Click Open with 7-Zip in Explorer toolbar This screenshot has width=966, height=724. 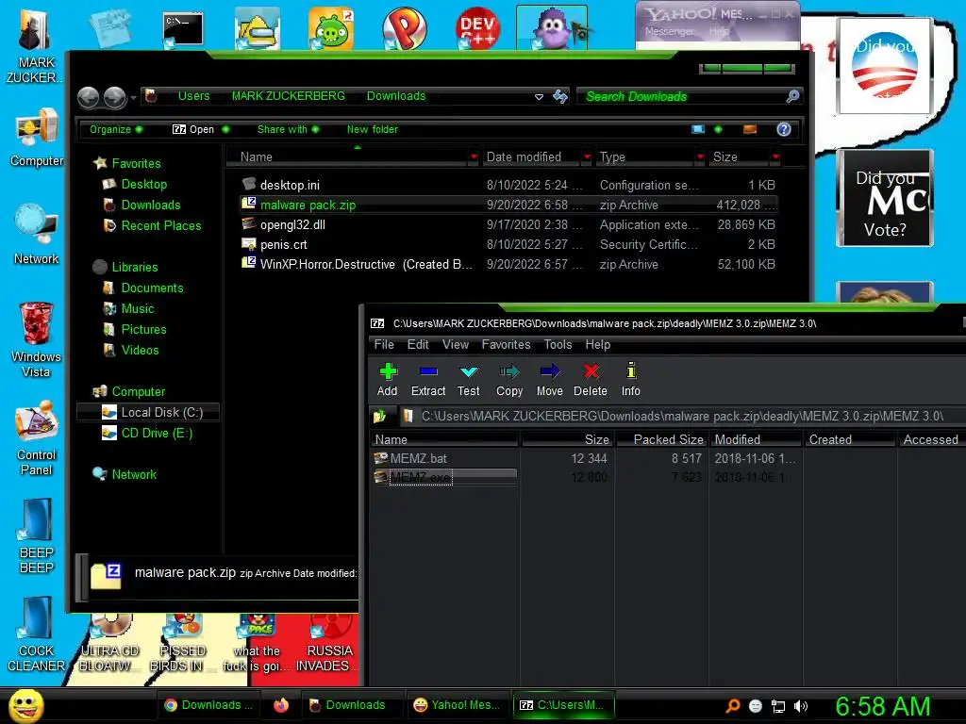(x=193, y=129)
